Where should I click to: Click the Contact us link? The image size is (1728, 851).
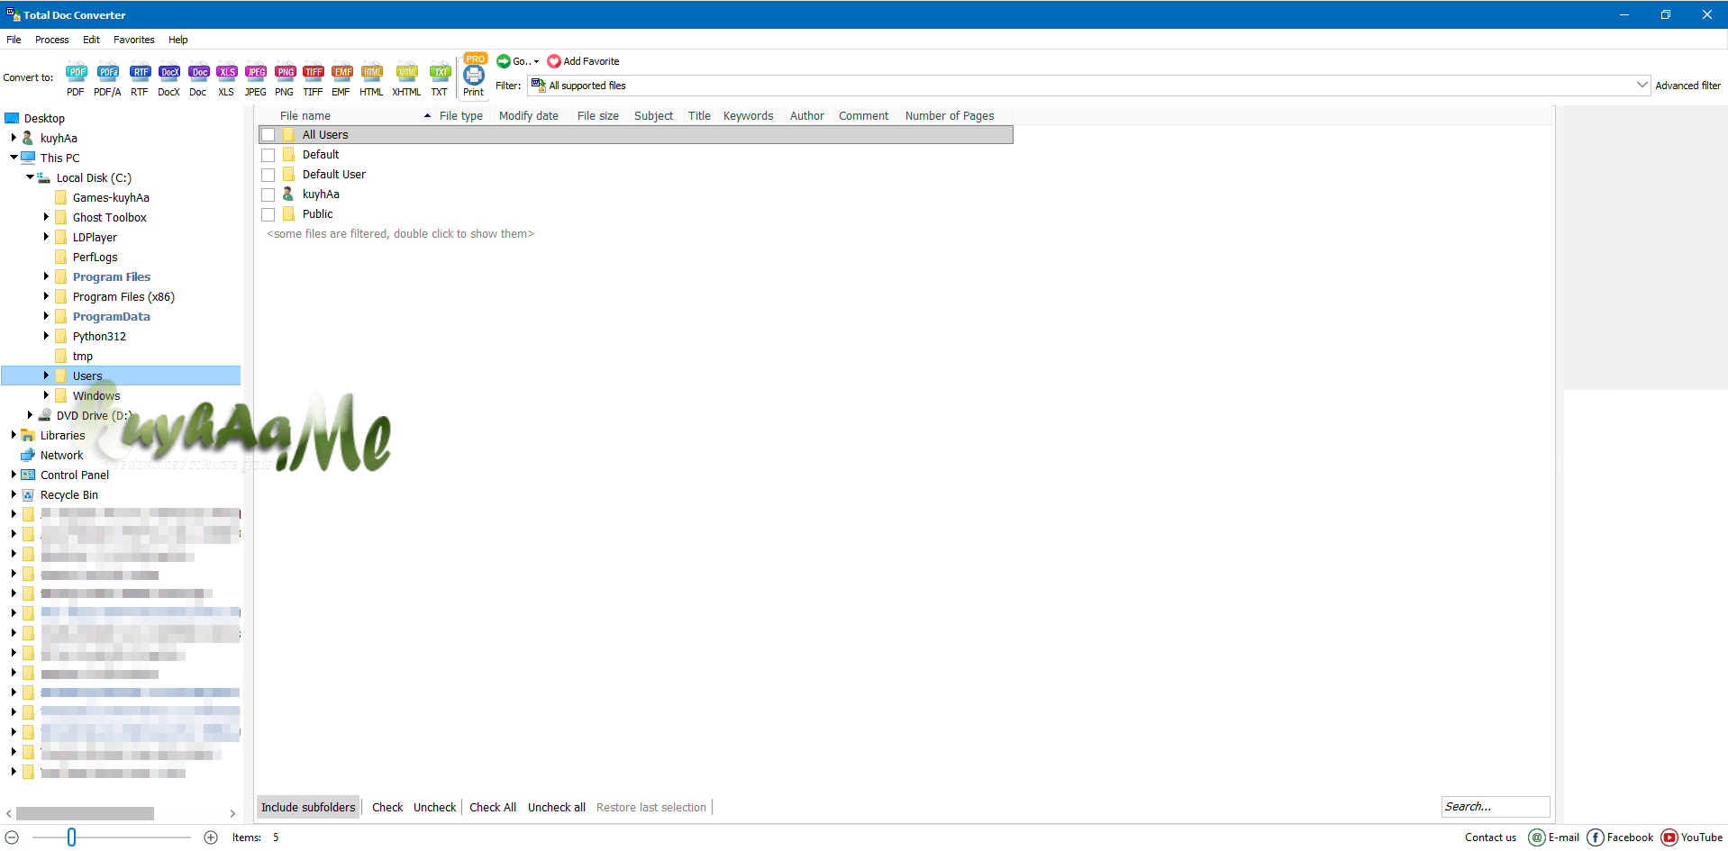click(x=1490, y=837)
